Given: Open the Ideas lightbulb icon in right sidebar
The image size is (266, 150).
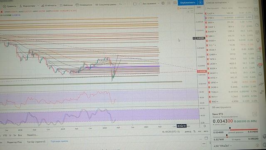Looking at the screenshot, I should [258, 40].
